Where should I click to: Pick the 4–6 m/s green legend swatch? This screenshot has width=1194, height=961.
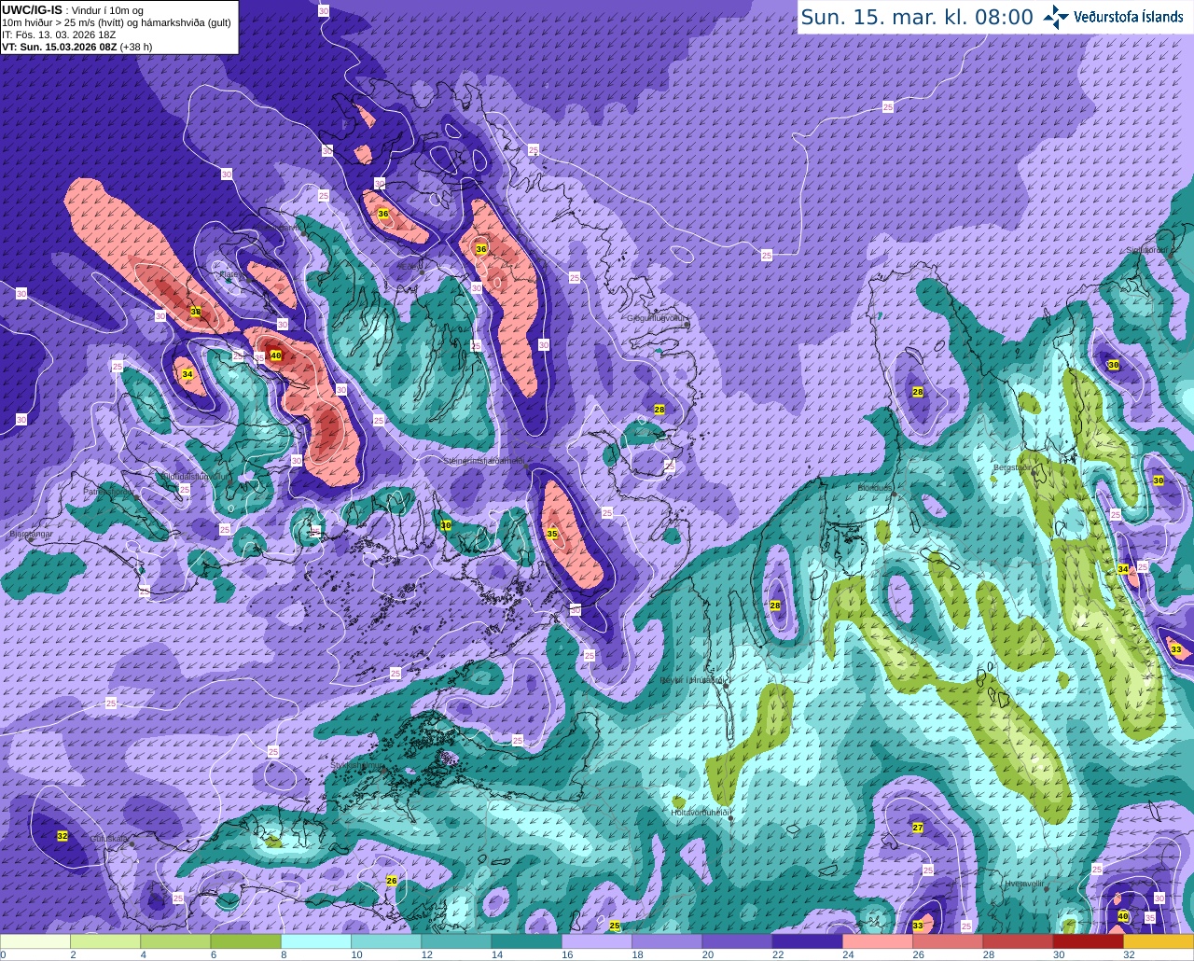[175, 941]
